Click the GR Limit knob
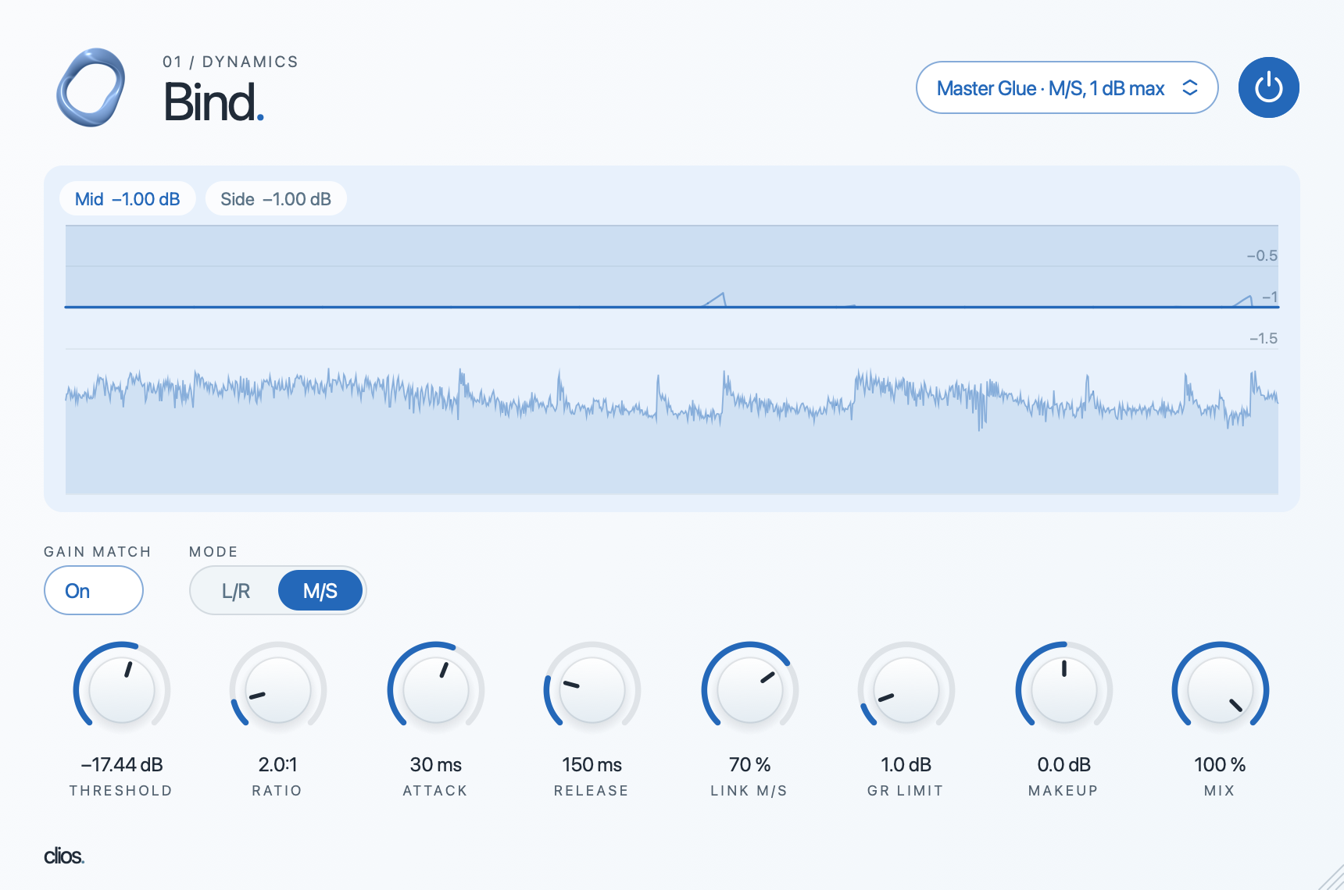 click(906, 691)
